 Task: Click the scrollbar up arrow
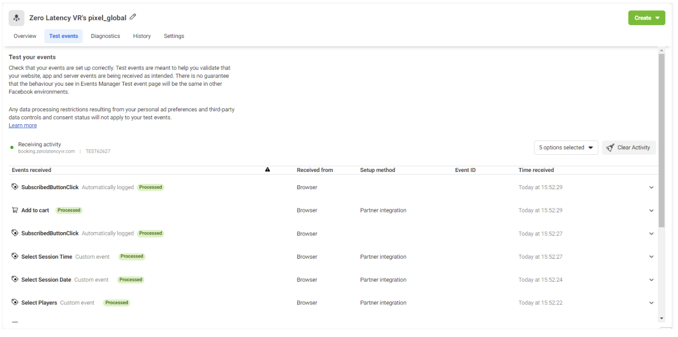pos(661,50)
